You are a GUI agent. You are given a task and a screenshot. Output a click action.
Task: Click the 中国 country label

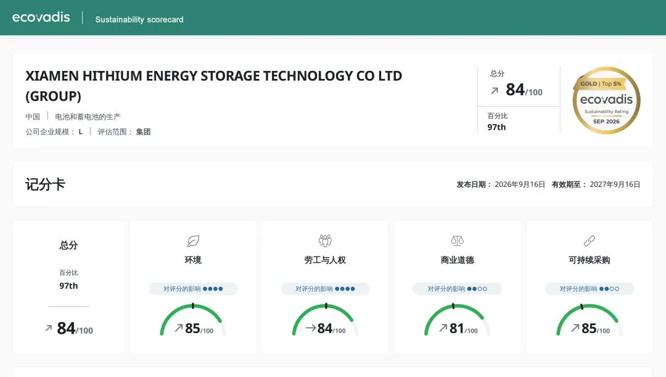[33, 117]
